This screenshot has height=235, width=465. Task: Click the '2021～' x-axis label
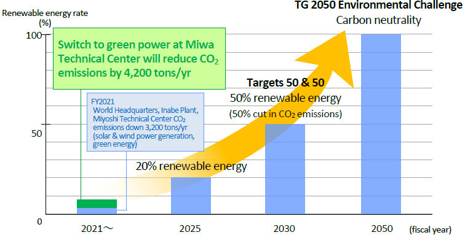98,229
